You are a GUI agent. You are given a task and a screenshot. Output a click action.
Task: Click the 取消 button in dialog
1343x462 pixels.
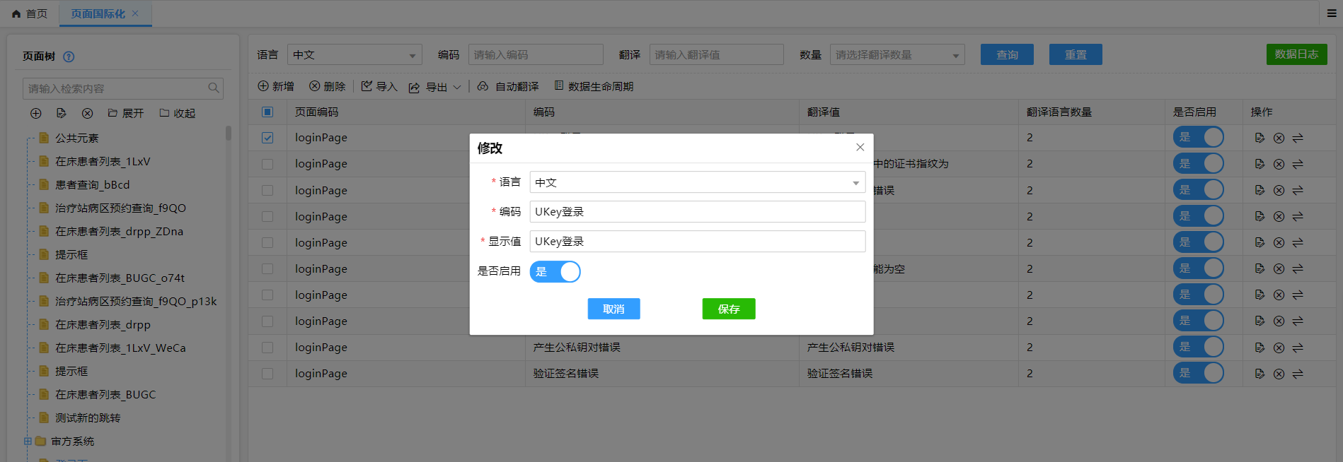(613, 309)
